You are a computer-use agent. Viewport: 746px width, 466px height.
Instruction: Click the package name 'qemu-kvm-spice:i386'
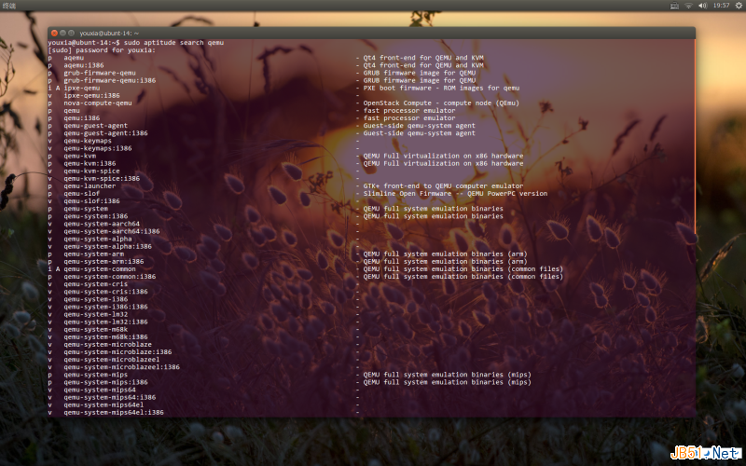pyautogui.click(x=102, y=179)
